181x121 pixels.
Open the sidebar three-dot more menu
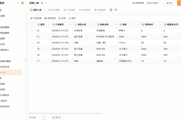coord(18,3)
